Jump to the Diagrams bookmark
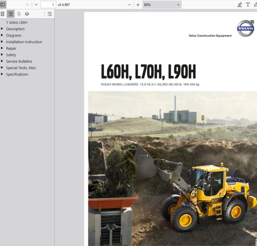The height and width of the screenshot is (246, 257). (x=14, y=36)
